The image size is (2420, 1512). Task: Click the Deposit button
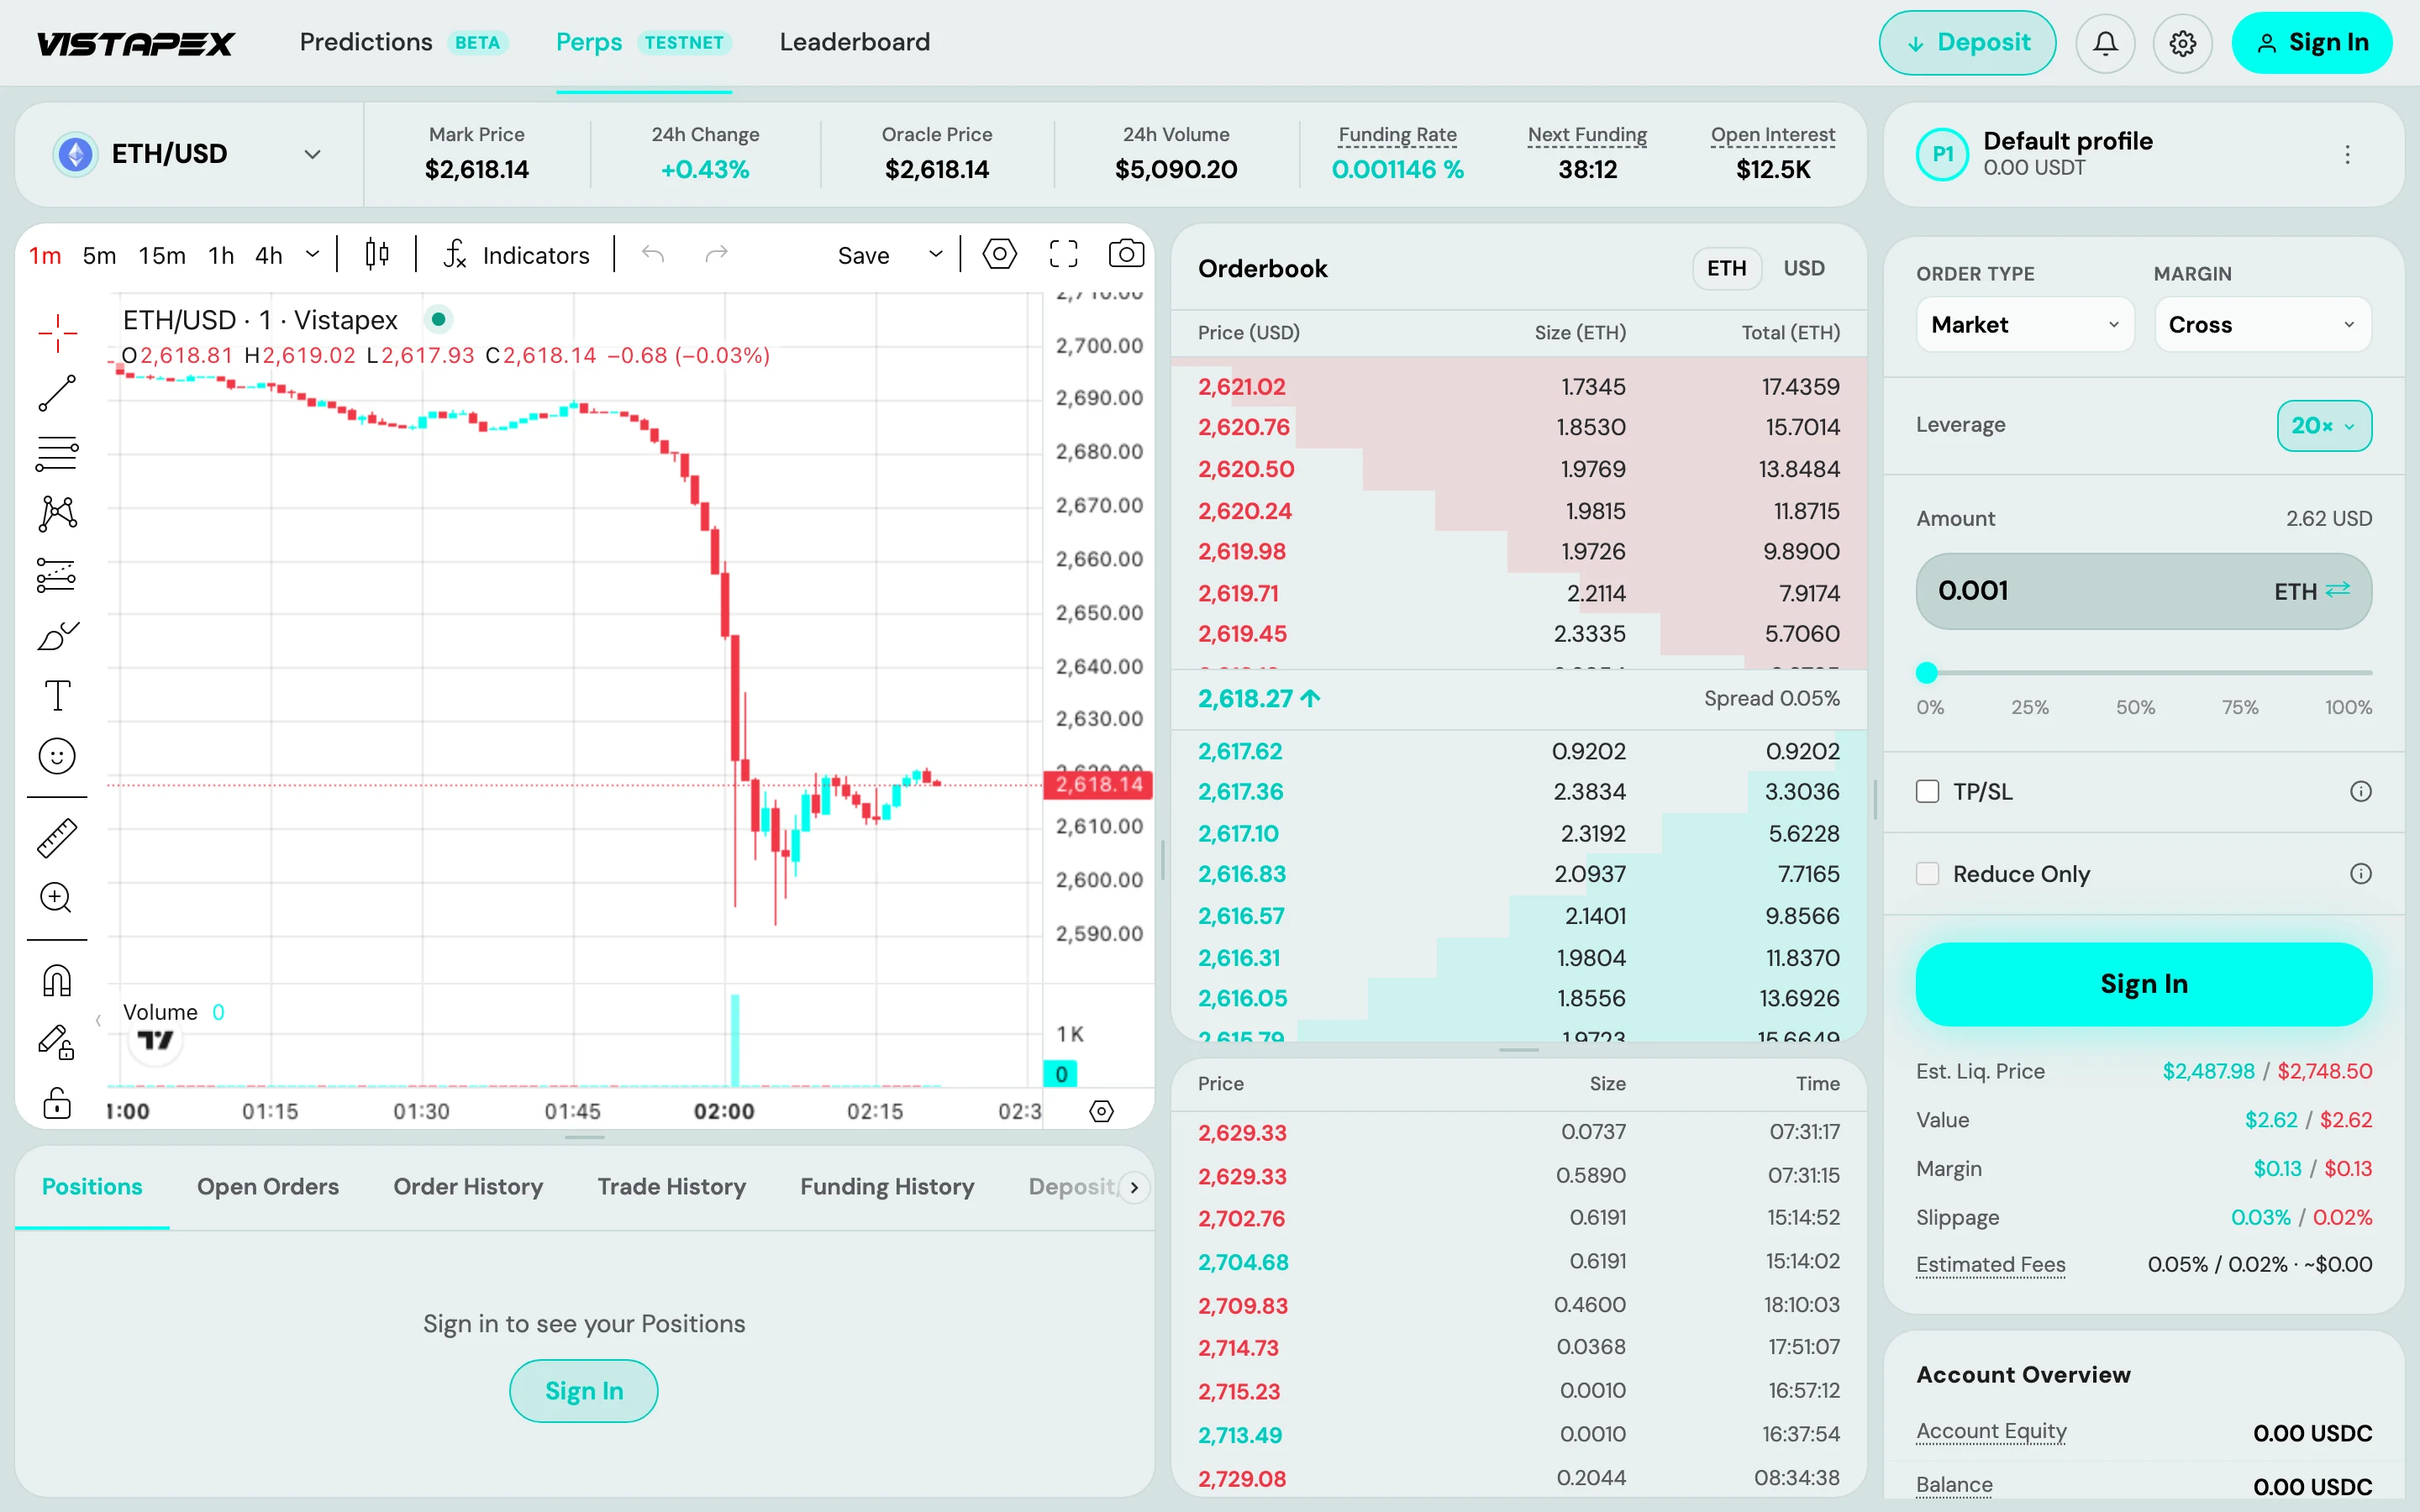[x=1967, y=43]
